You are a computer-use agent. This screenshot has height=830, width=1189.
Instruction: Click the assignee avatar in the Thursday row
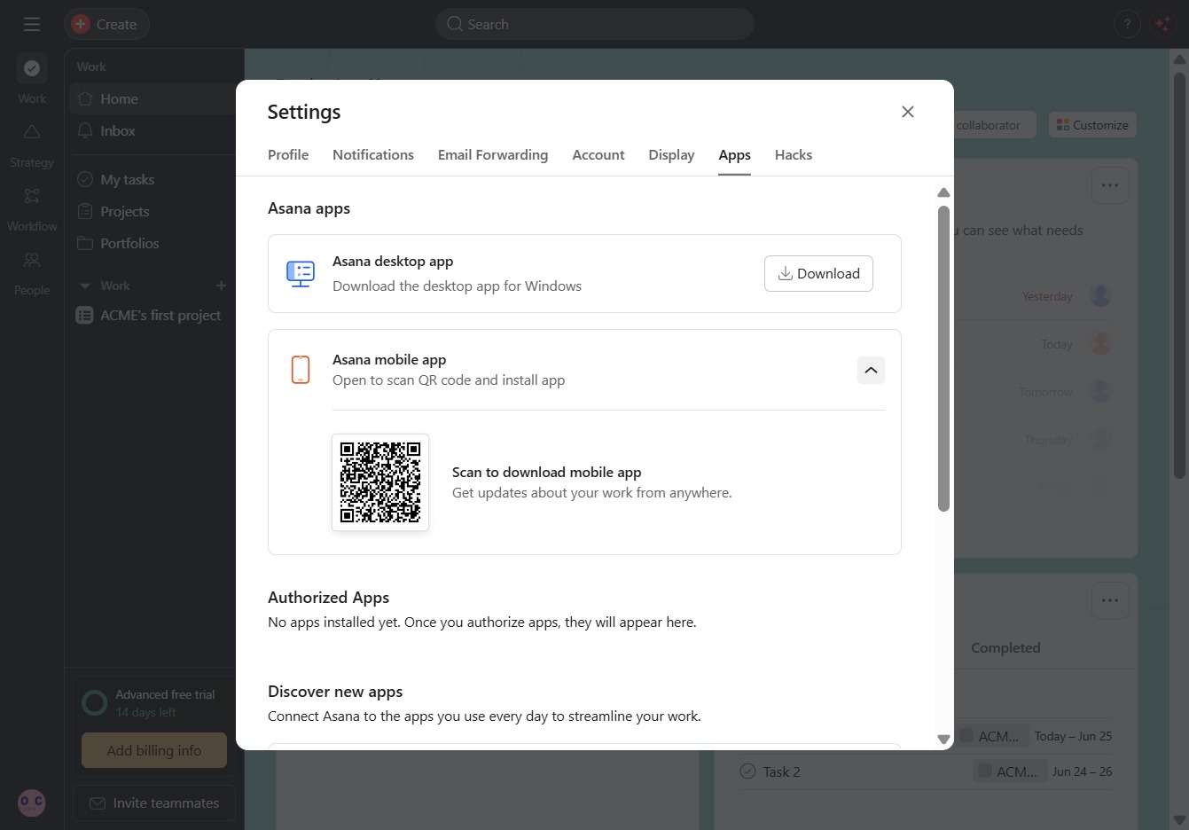tap(1101, 439)
